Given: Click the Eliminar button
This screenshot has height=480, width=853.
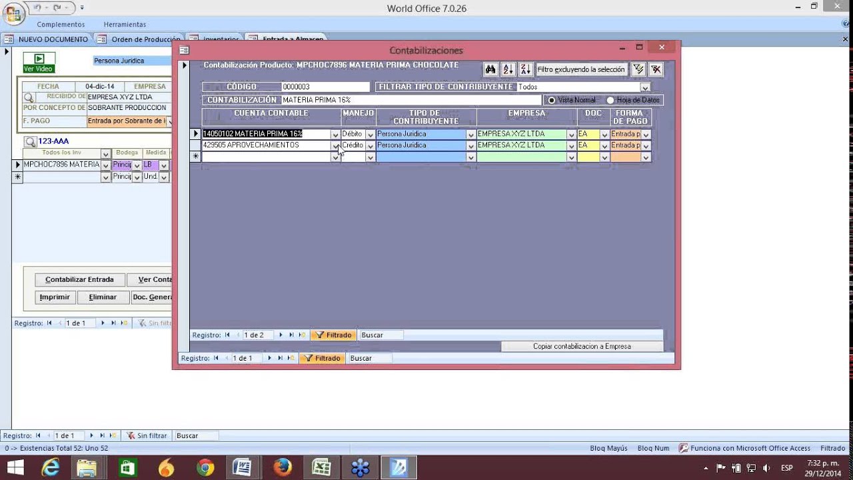Looking at the screenshot, I should tap(103, 297).
